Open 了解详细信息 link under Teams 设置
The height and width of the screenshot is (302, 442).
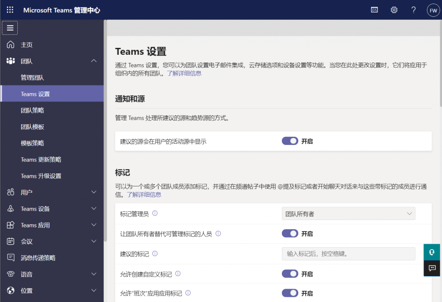point(184,73)
